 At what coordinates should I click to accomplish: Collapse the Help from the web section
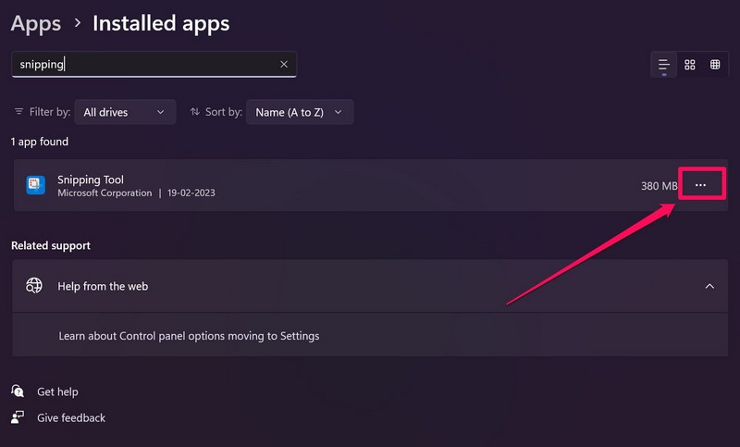tap(709, 286)
